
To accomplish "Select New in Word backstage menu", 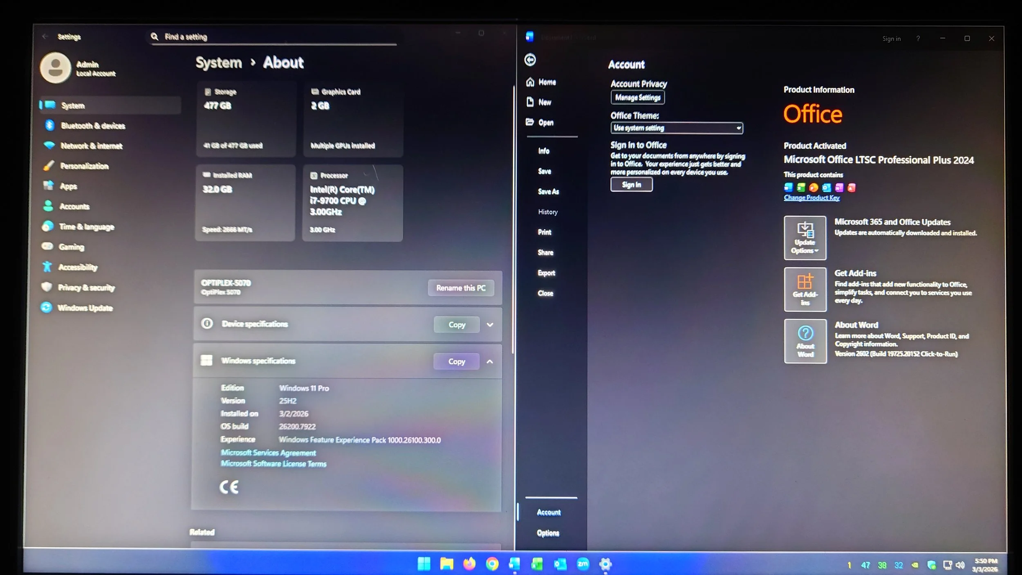I will [539, 102].
